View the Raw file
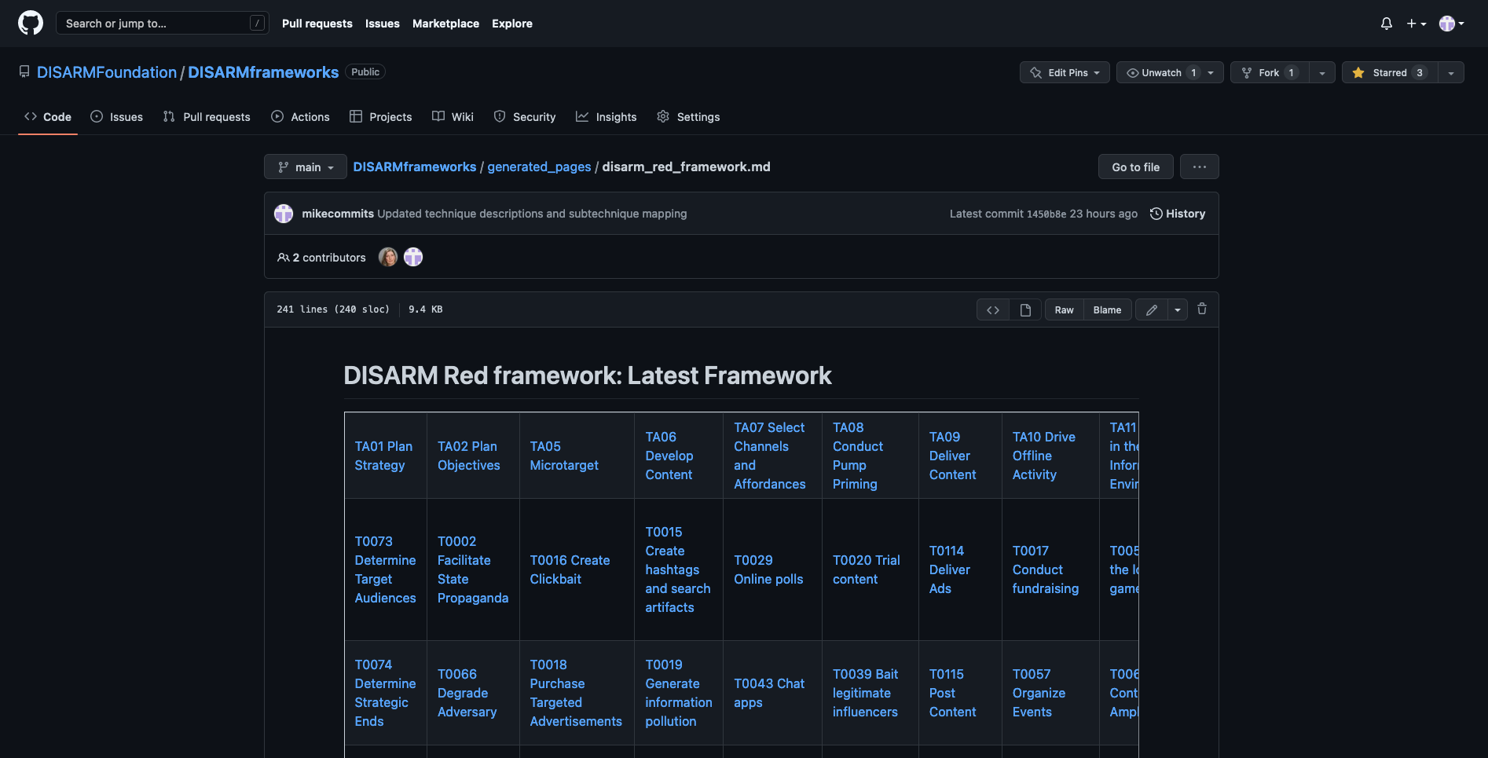The height and width of the screenshot is (758, 1488). pos(1065,309)
